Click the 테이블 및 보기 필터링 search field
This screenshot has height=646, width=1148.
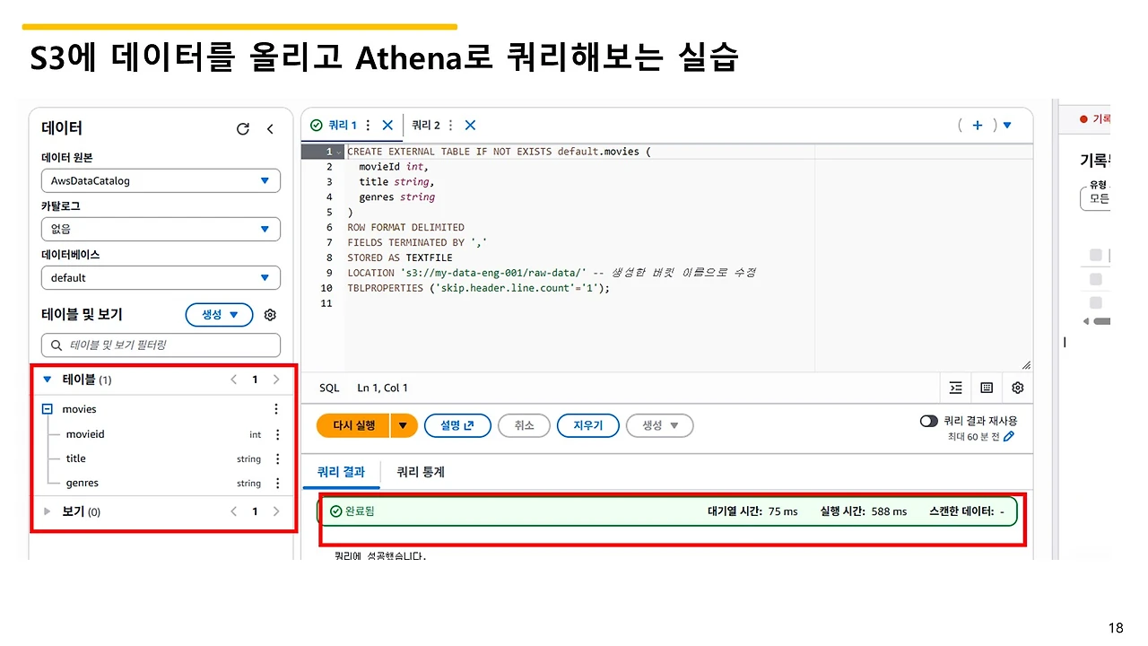161,345
